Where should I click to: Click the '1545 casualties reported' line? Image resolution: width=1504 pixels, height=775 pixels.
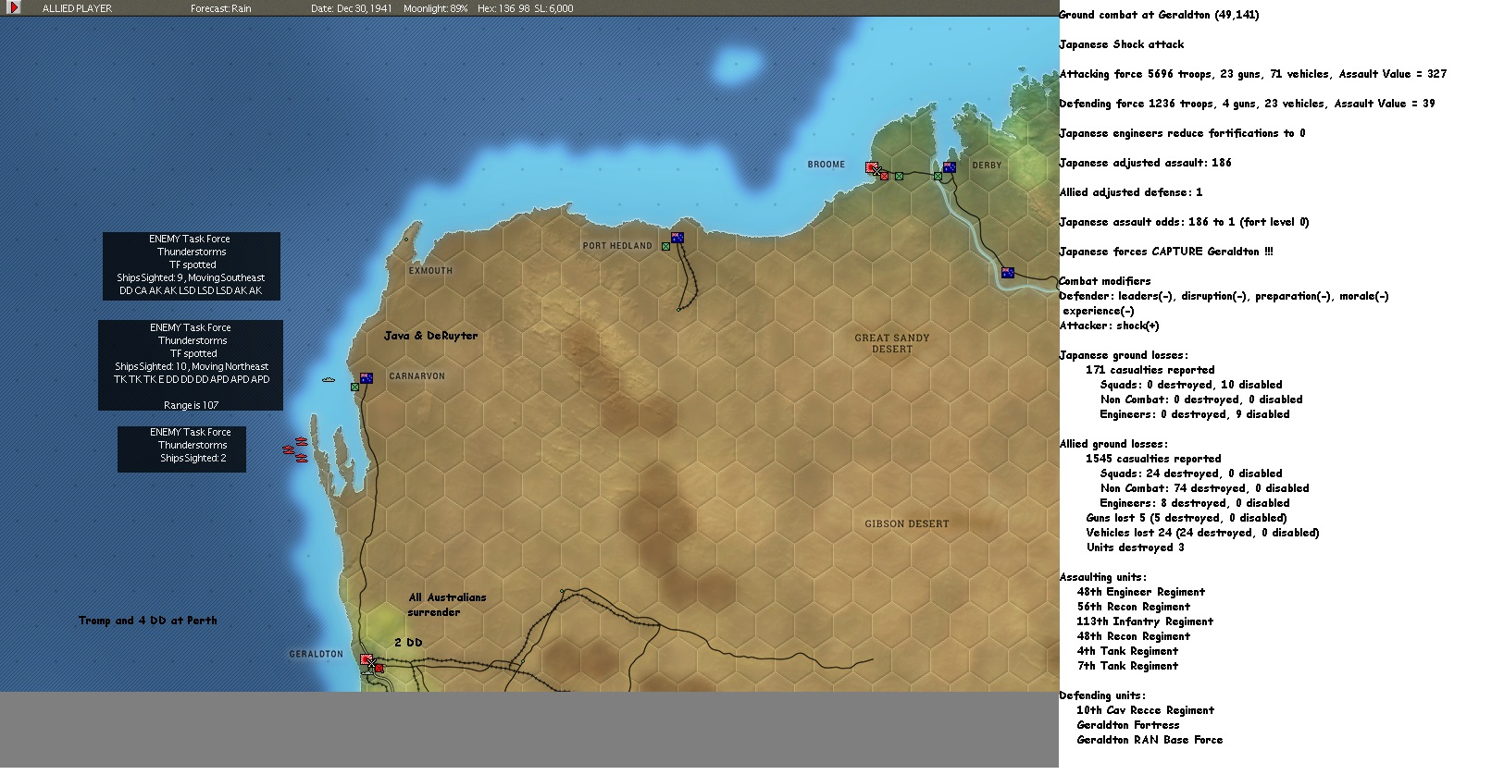[x=1153, y=459]
